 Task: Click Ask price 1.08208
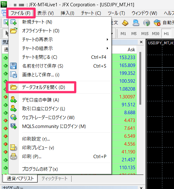coord(127,89)
